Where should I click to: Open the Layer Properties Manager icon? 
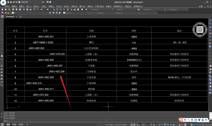point(3,13)
